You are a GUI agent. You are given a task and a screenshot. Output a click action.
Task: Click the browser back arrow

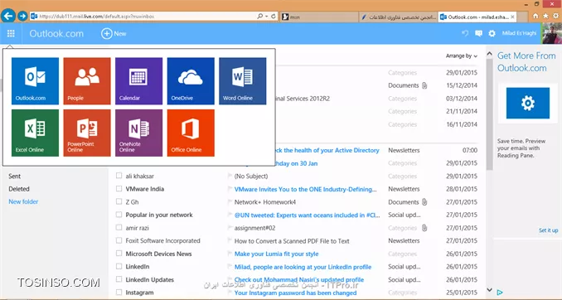tap(8, 16)
